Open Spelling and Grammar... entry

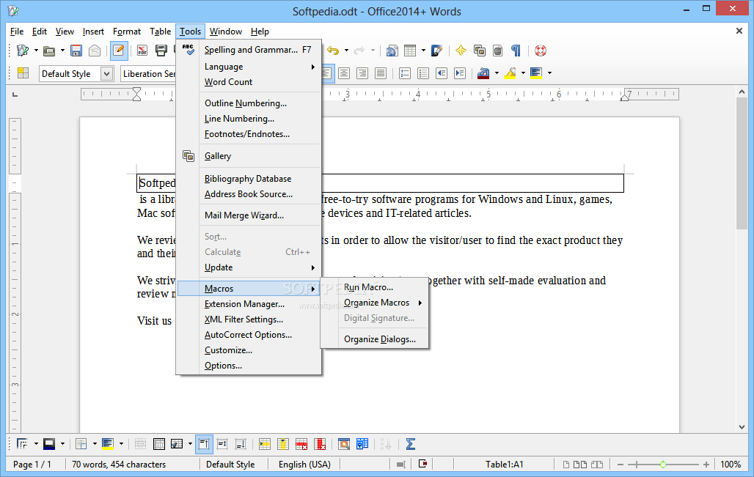coord(249,50)
